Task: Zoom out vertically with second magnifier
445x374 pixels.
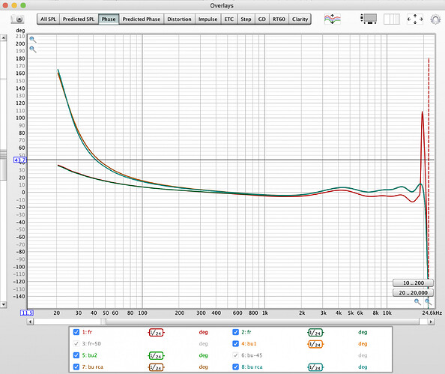Action: point(33,49)
